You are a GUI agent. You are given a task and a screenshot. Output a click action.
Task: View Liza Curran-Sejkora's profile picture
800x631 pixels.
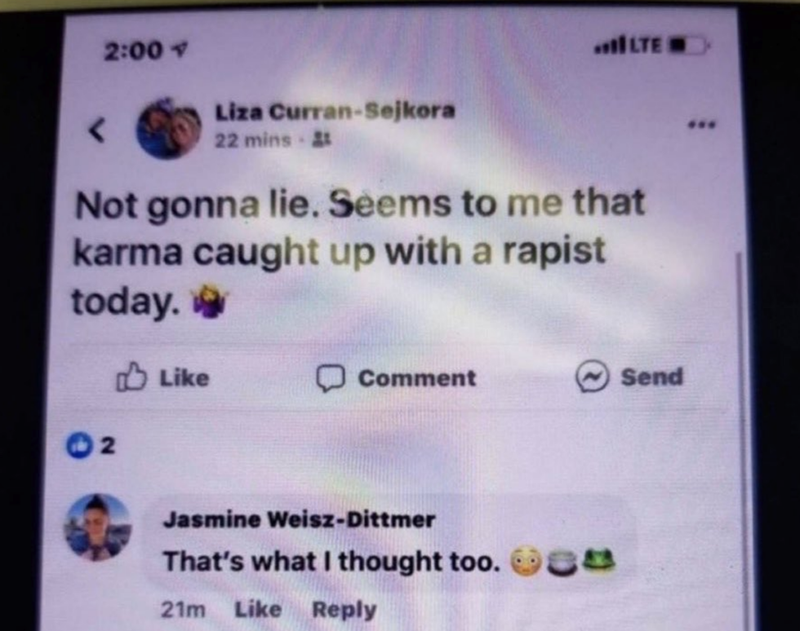168,128
